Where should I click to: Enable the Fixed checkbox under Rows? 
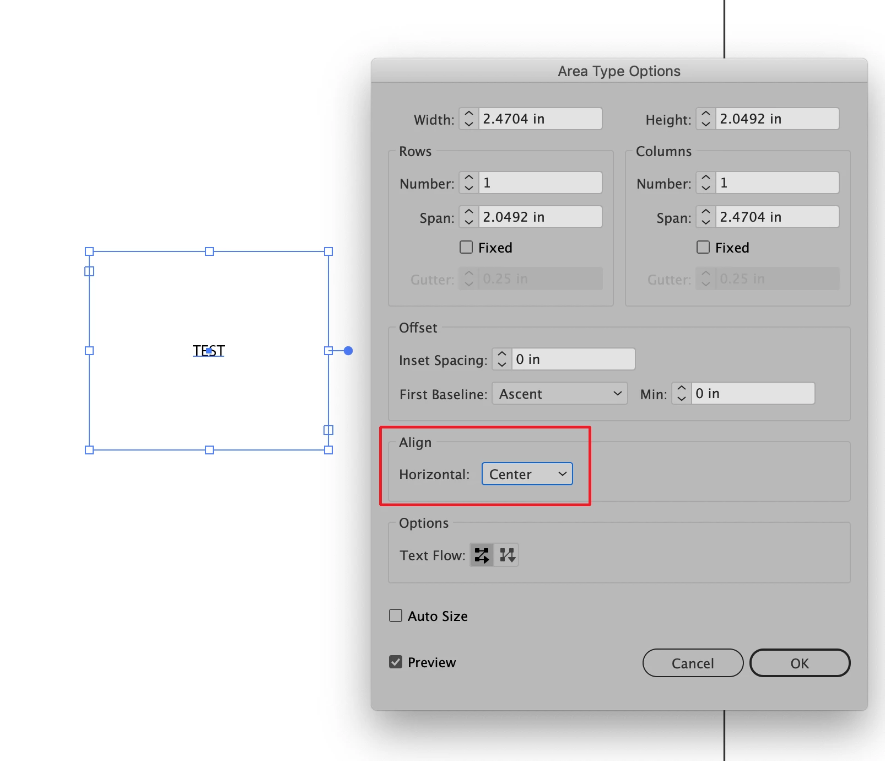(466, 247)
